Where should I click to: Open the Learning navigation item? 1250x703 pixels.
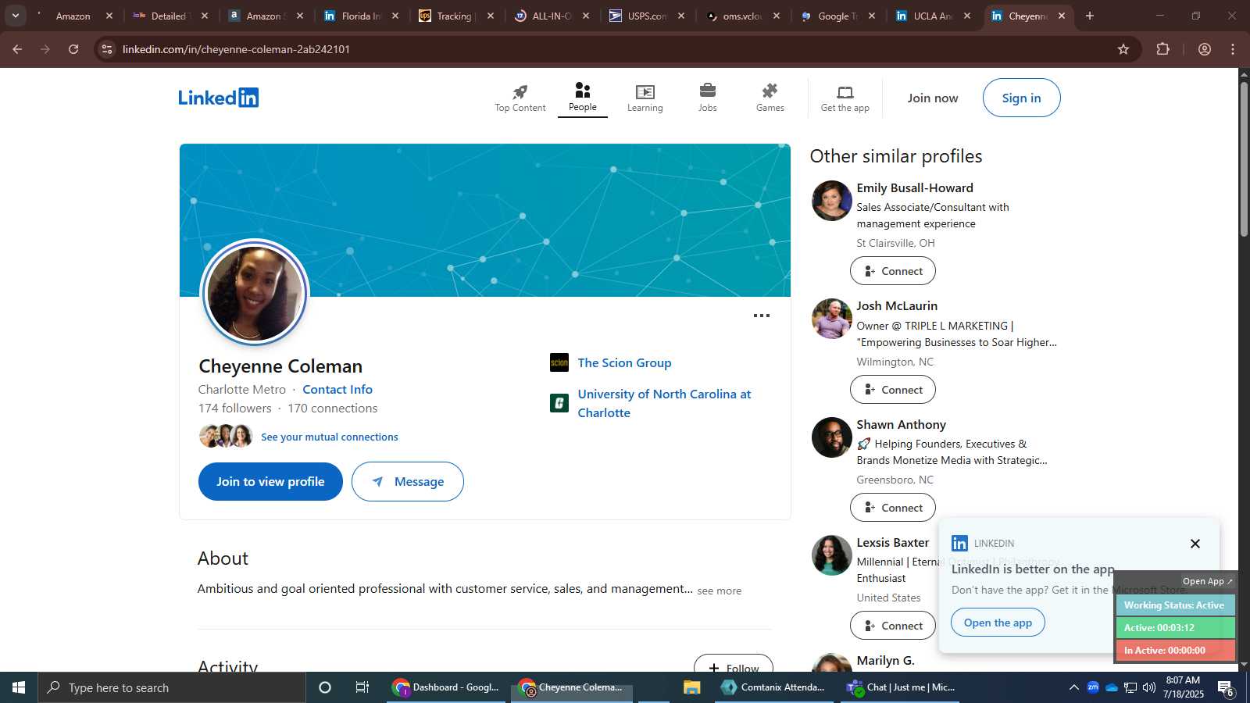coord(645,98)
